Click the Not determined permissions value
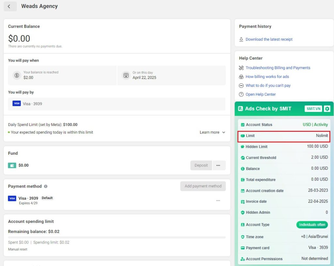The width and height of the screenshot is (334, 266). click(315, 258)
